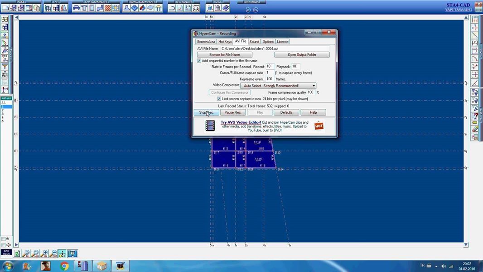Open the Options tab
The width and height of the screenshot is (483, 272).
click(268, 42)
